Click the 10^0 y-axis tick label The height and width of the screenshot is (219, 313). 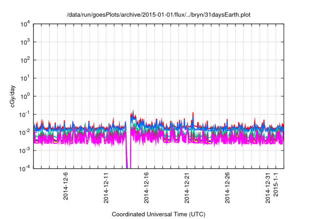(x=25, y=96)
